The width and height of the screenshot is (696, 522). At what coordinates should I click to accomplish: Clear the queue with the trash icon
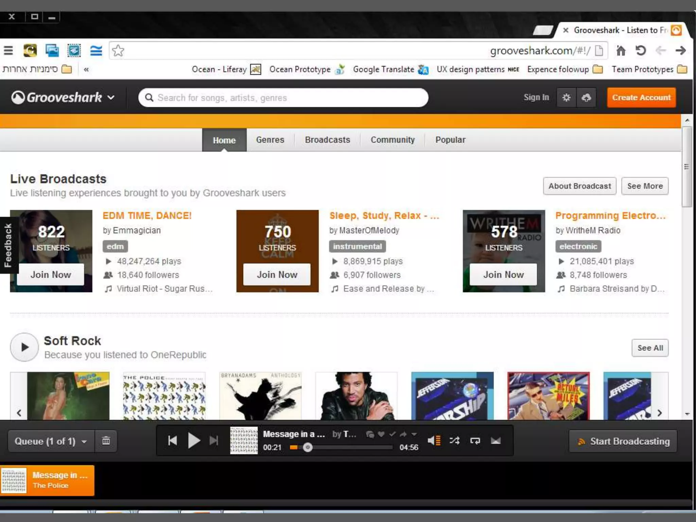pos(106,441)
